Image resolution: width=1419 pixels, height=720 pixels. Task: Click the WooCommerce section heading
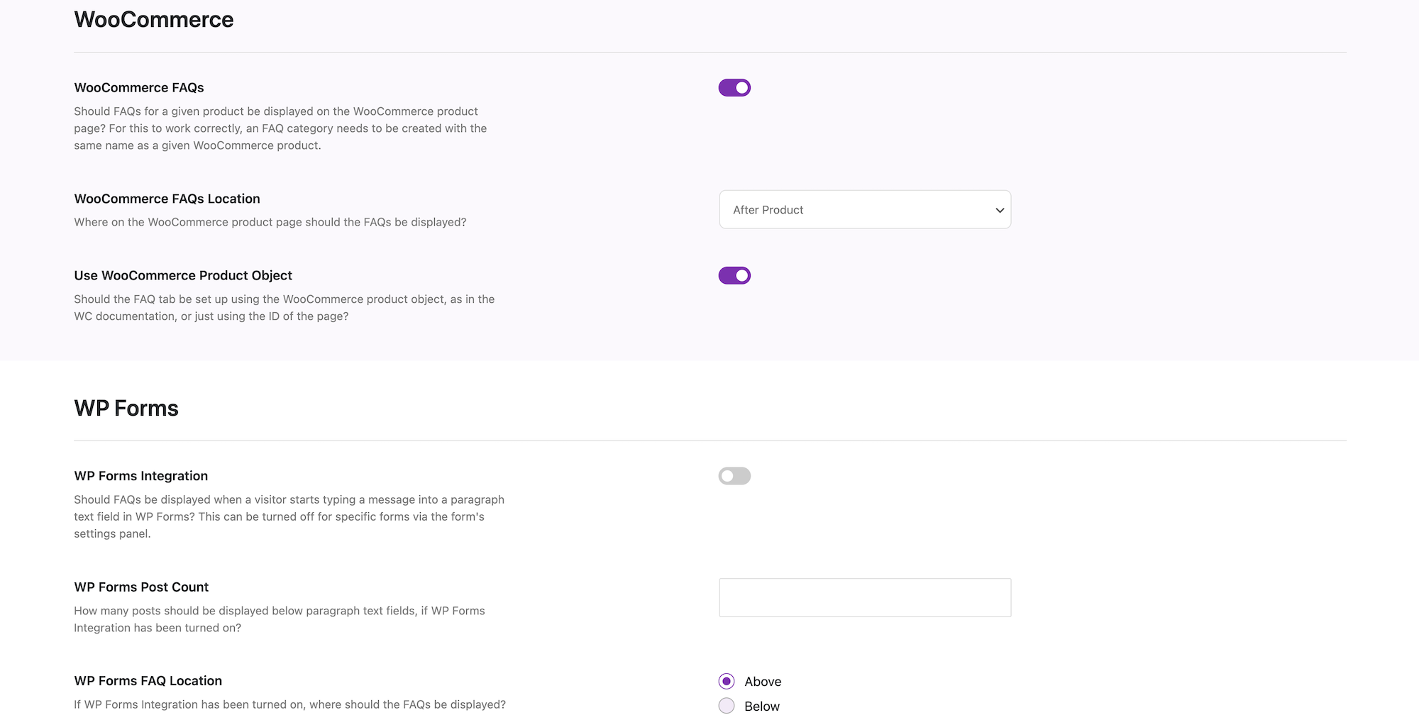[x=153, y=20]
